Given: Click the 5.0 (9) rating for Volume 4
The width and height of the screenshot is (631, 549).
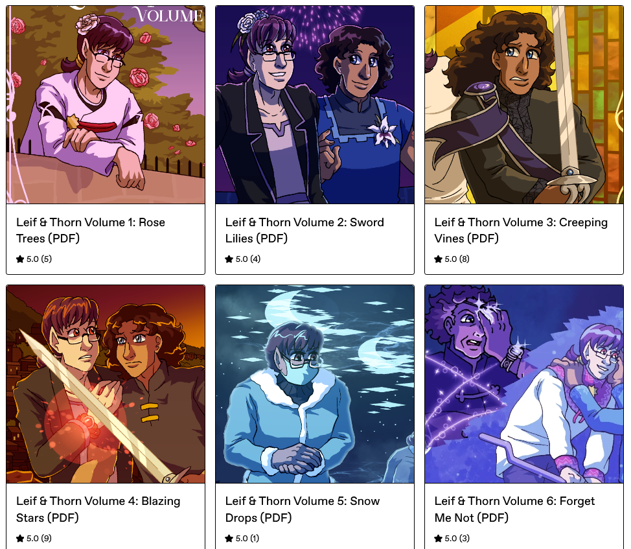Looking at the screenshot, I should pyautogui.click(x=39, y=538).
